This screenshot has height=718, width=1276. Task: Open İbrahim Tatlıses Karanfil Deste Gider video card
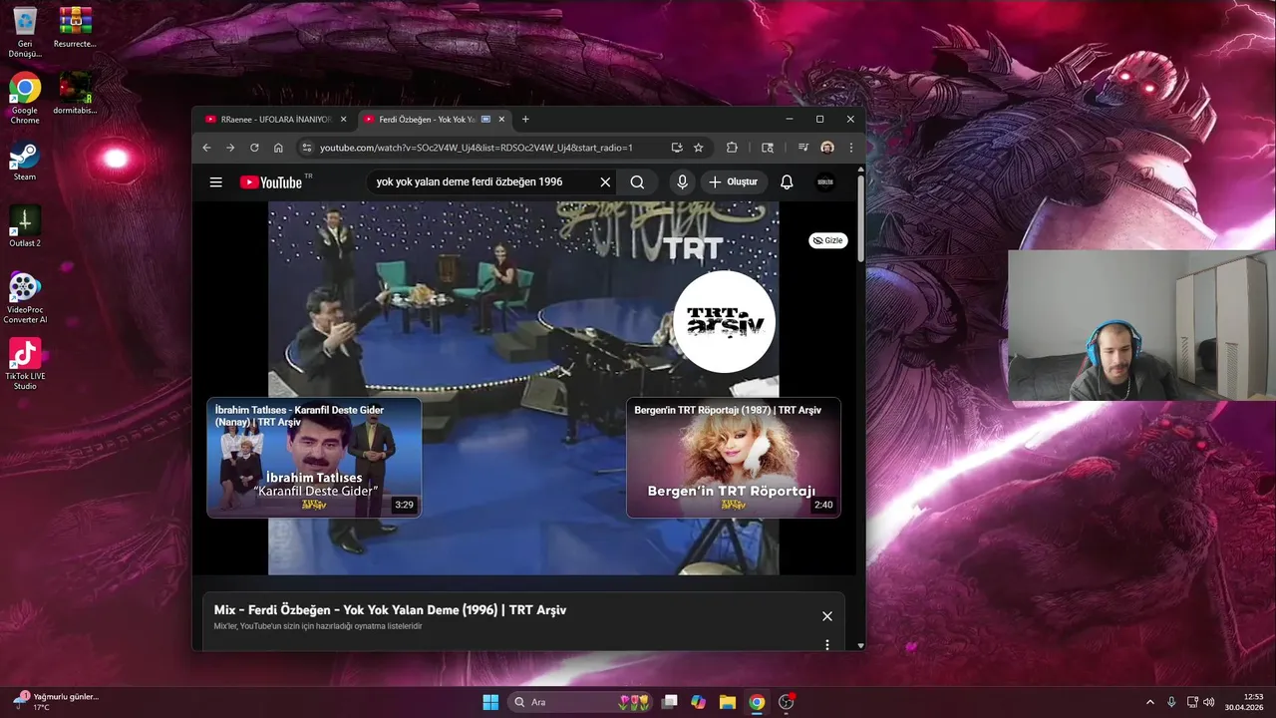[314, 458]
